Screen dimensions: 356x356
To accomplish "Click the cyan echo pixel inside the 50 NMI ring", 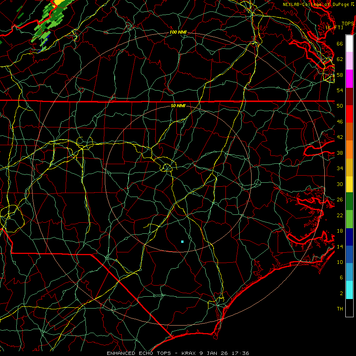I will pos(182,242).
